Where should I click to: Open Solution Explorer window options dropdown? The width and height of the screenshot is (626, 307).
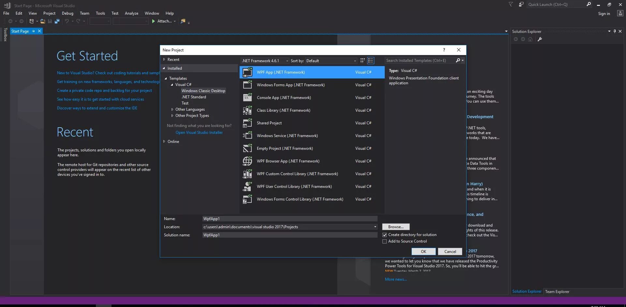point(609,31)
